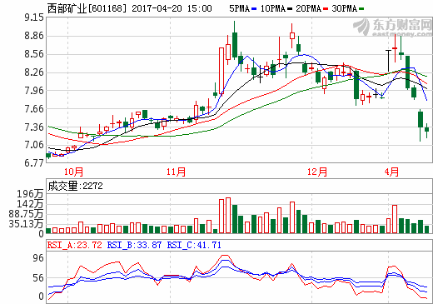The width and height of the screenshot is (433, 304).
Task: Click the 0 label on the volume axis
Action: point(41,234)
